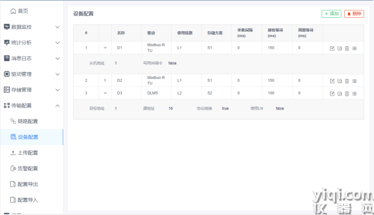Expand the 统计分析 menu arrow
The height and width of the screenshot is (215, 374).
[58, 43]
